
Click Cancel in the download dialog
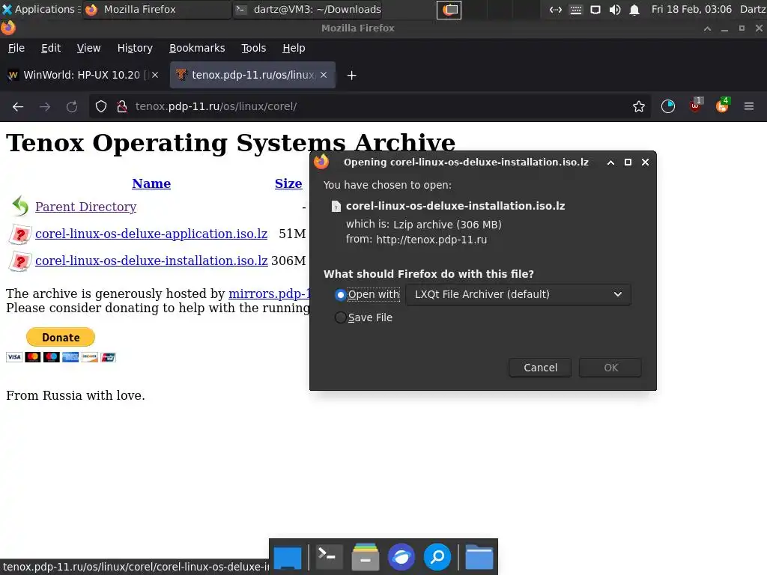tap(540, 368)
